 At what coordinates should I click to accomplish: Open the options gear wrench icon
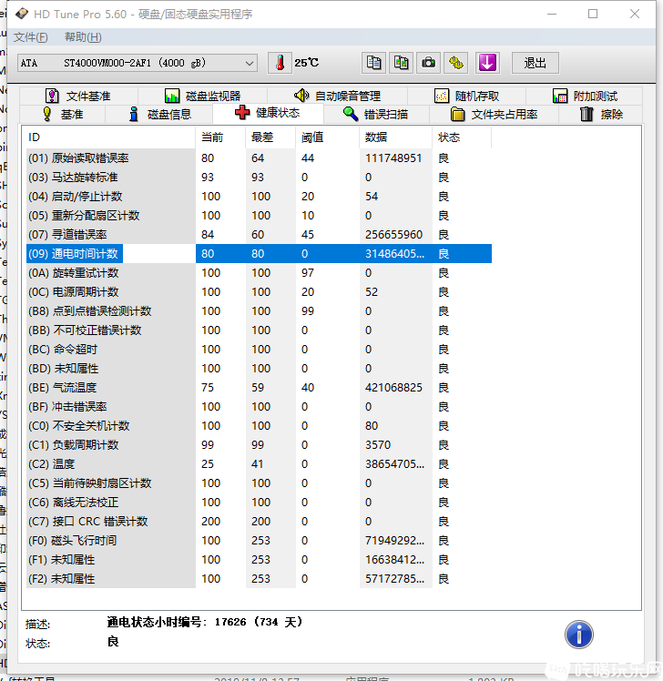(x=456, y=63)
